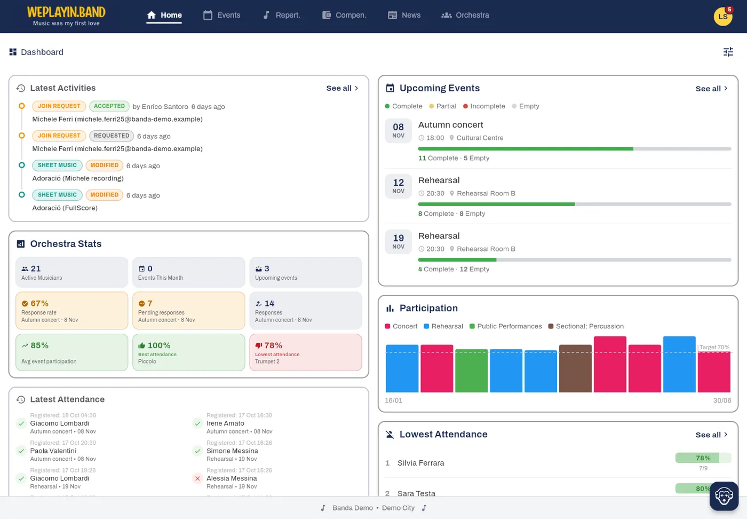The width and height of the screenshot is (747, 519).
Task: Click the Avg event participation trend icon
Action: [x=25, y=345]
